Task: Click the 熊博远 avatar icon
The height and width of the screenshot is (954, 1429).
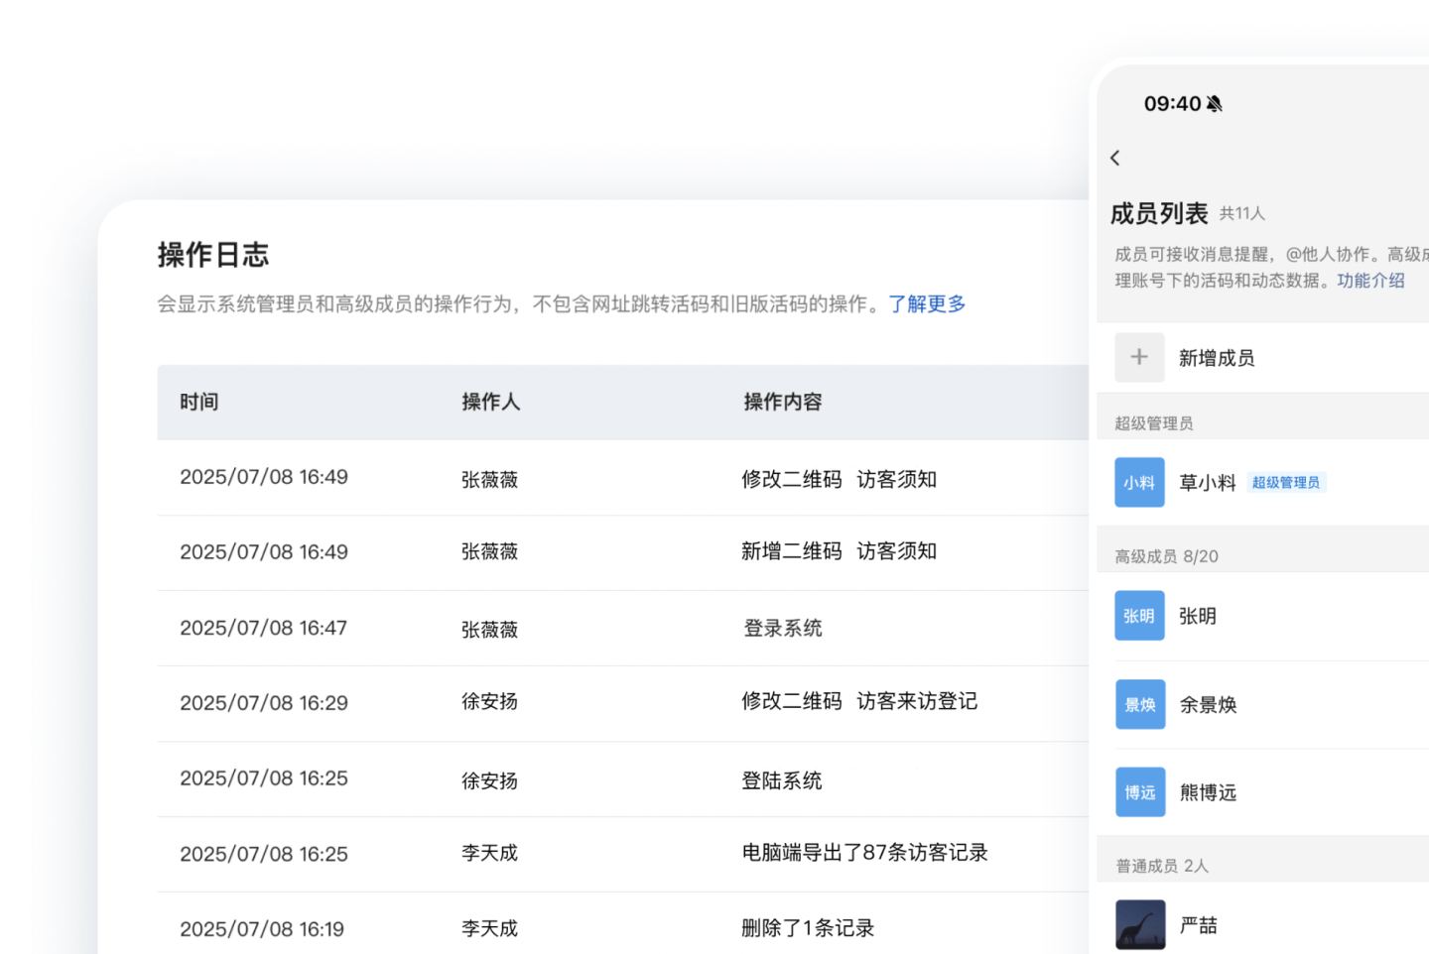Action: (1139, 791)
